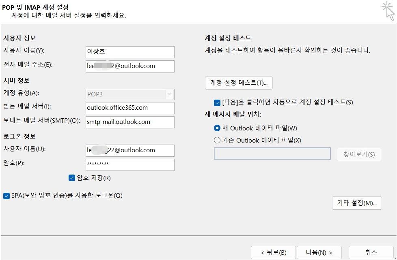Open 기타 설정(M)... button

coord(357,203)
